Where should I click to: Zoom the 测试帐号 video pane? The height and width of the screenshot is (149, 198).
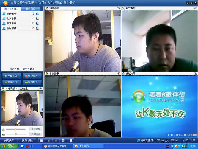pyautogui.click(x=195, y=73)
